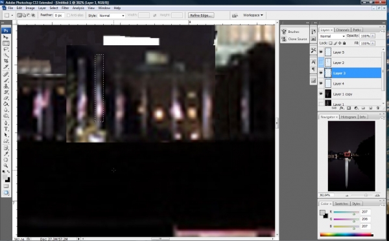Switch to the Swatches tab
The width and height of the screenshot is (389, 241).
[342, 204]
